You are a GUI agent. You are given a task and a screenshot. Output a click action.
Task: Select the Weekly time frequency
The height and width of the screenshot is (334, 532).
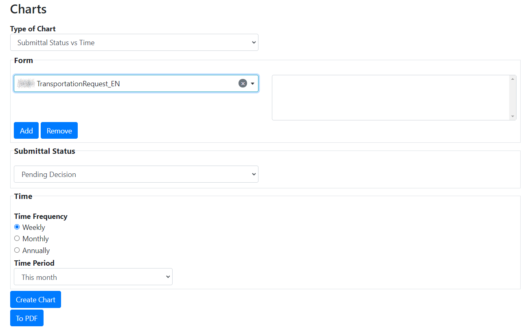pyautogui.click(x=17, y=227)
